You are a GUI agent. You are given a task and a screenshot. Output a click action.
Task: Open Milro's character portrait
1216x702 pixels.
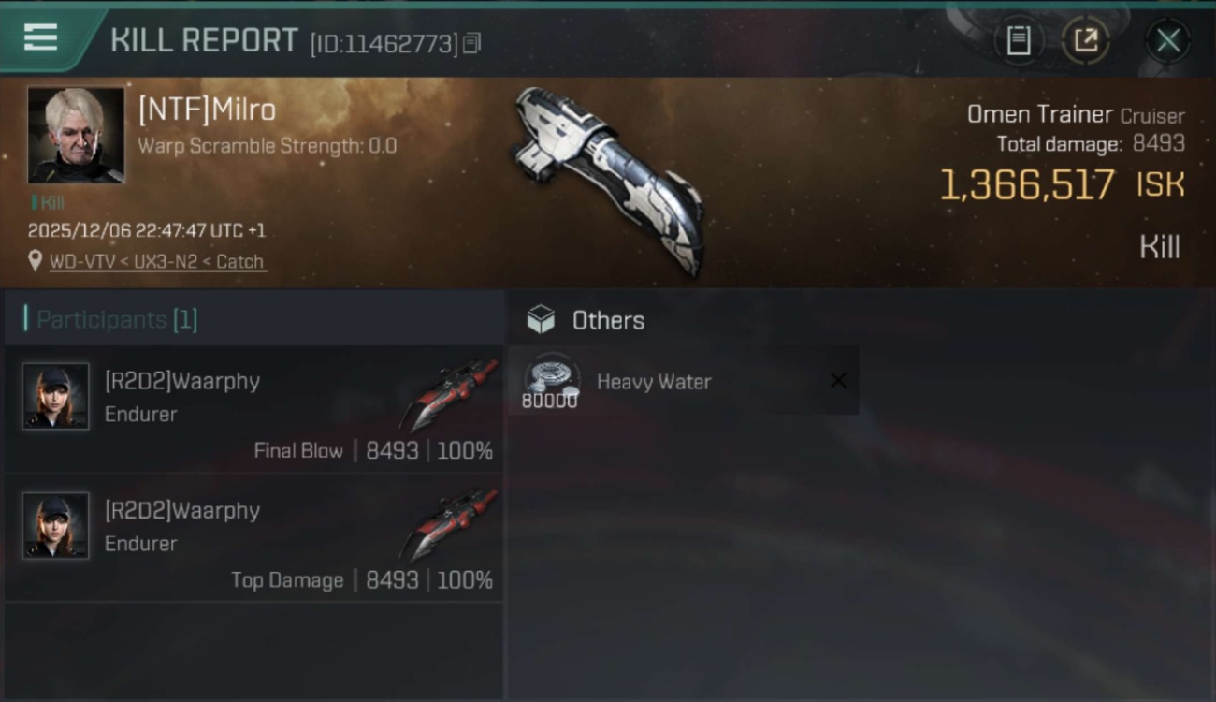point(76,136)
